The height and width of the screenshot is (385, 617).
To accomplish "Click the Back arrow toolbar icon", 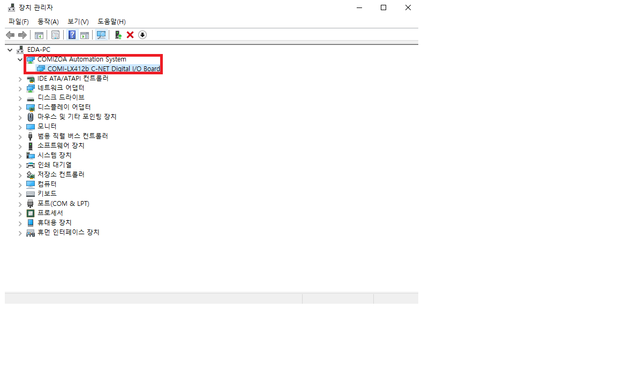I will tap(10, 35).
